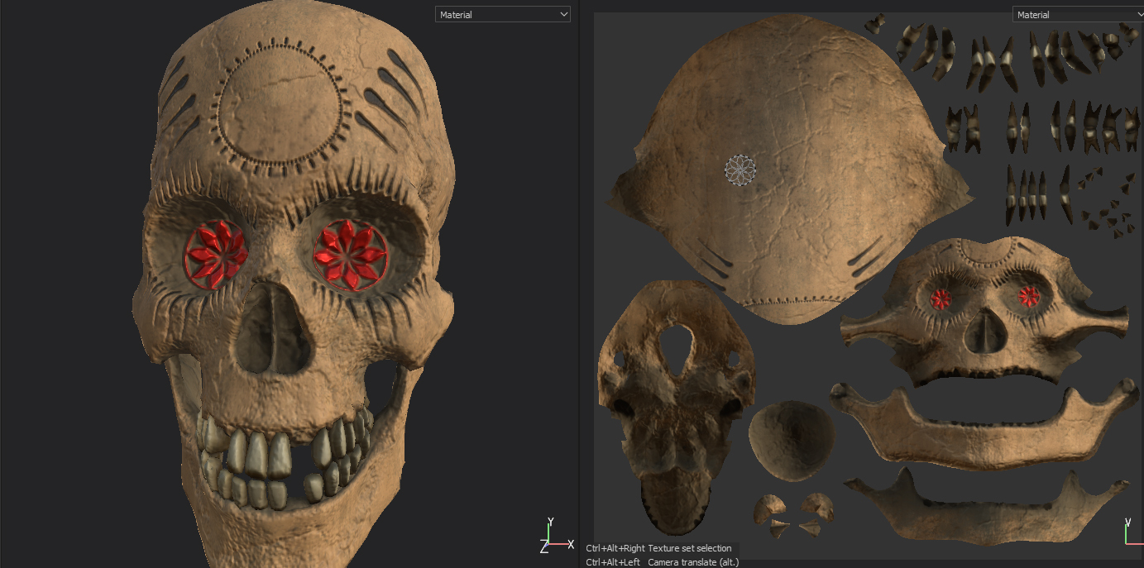The image size is (1144, 568).
Task: Click the "Camera translate (alt.)" shortcut hint
Action: [x=693, y=562]
